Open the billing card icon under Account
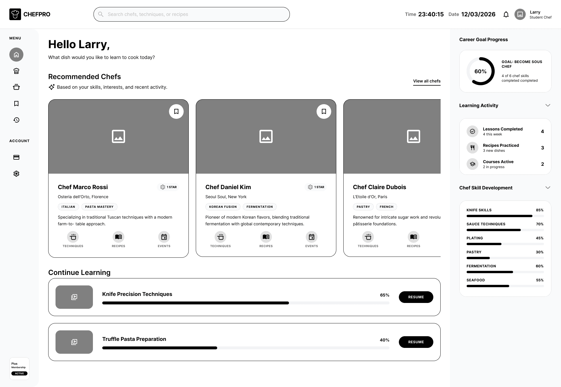The width and height of the screenshot is (561, 387). [16, 157]
